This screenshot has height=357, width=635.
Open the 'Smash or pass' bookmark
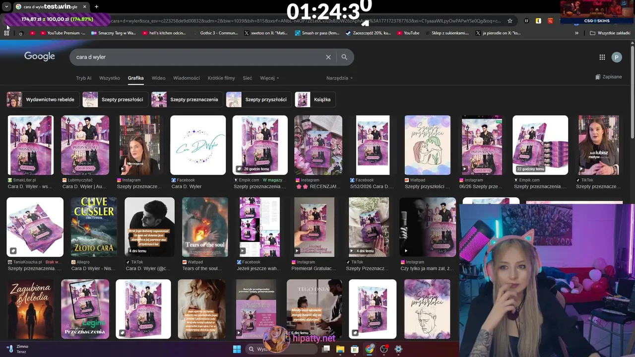coord(317,33)
